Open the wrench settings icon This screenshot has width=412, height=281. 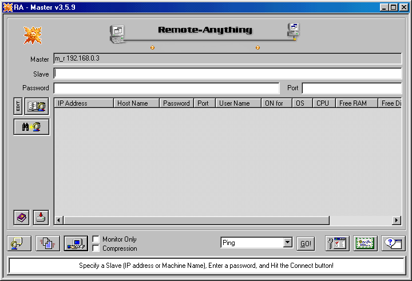[x=337, y=243]
